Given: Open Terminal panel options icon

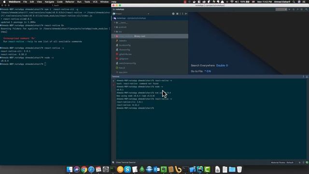Looking at the screenshot, I should [303, 76].
